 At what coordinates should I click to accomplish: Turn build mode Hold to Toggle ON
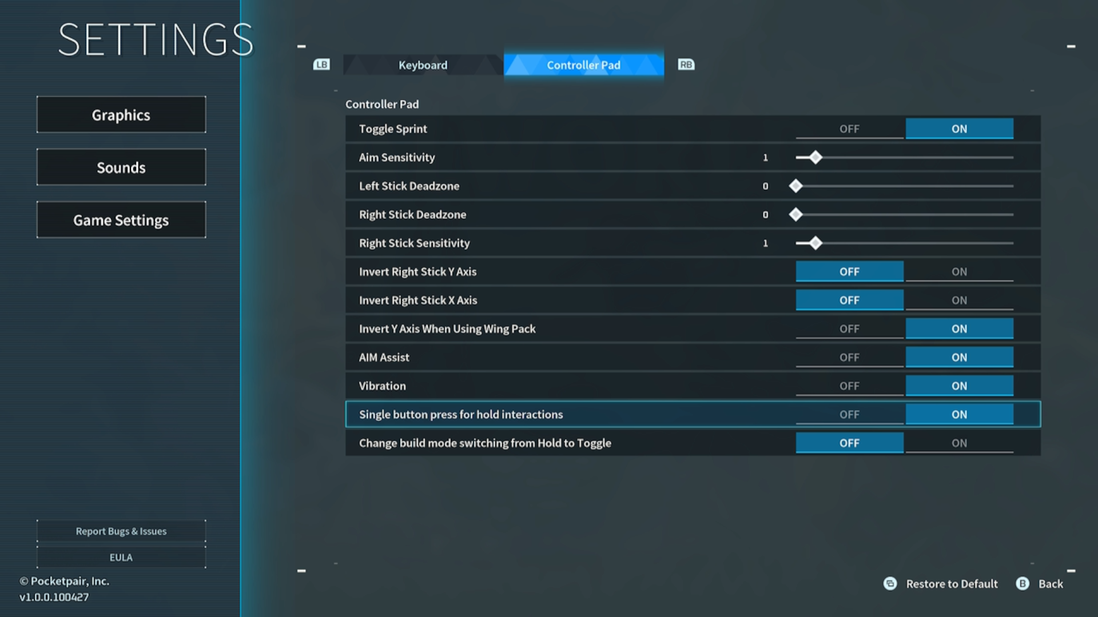pos(959,443)
